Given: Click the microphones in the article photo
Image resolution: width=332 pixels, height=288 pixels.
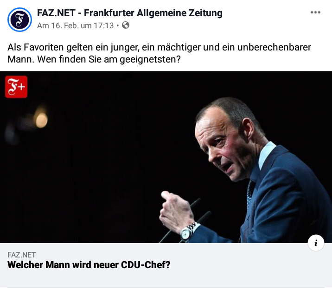Looking at the screenshot, I should (x=186, y=220).
